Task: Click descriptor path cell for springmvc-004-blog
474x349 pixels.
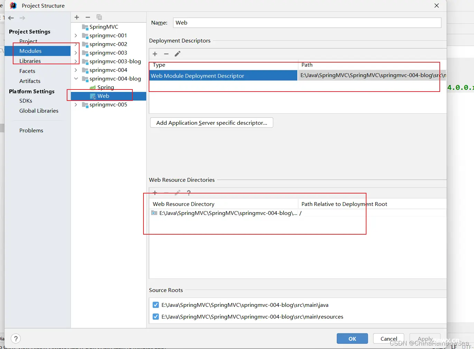Action: (372, 75)
